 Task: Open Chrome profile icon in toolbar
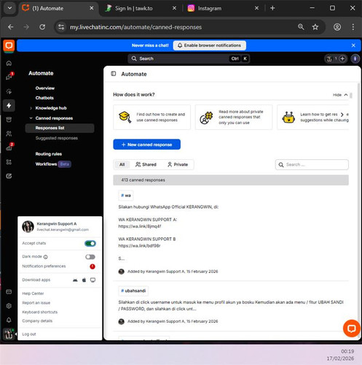coord(337,27)
